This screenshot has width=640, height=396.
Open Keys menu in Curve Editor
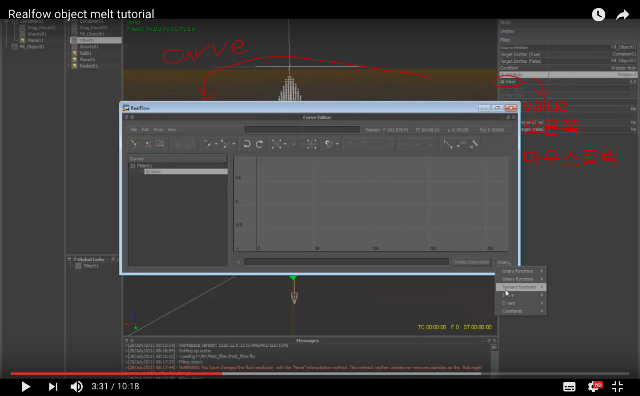coord(158,130)
